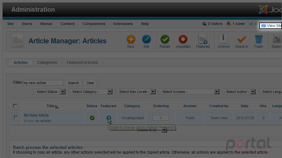Sort by the Status column header
The image size is (282, 158).
(x=92, y=106)
